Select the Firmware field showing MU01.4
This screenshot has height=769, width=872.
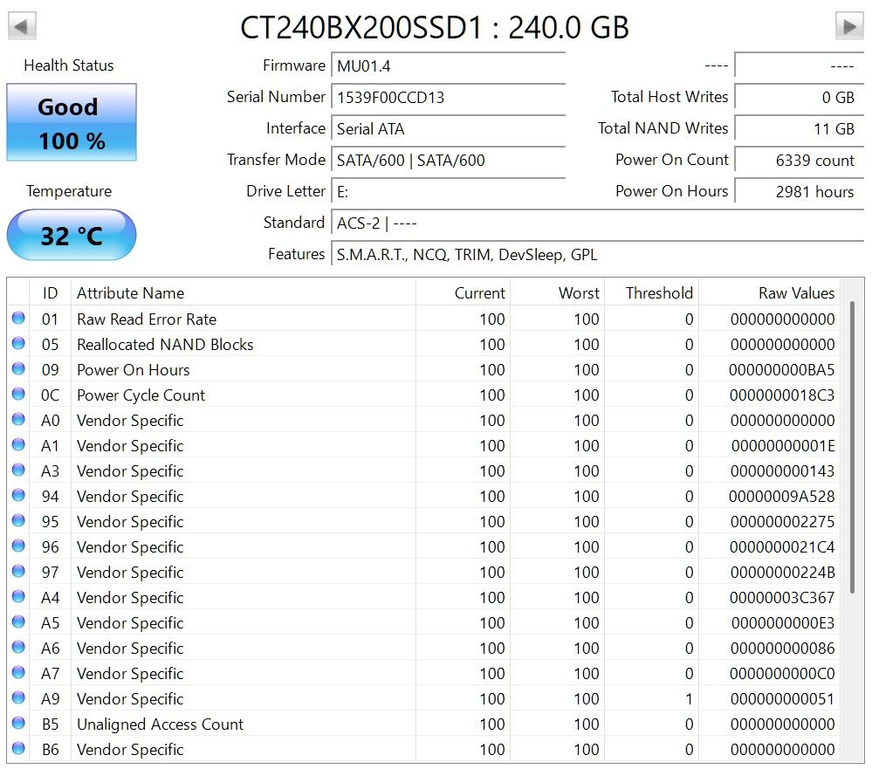pos(449,66)
